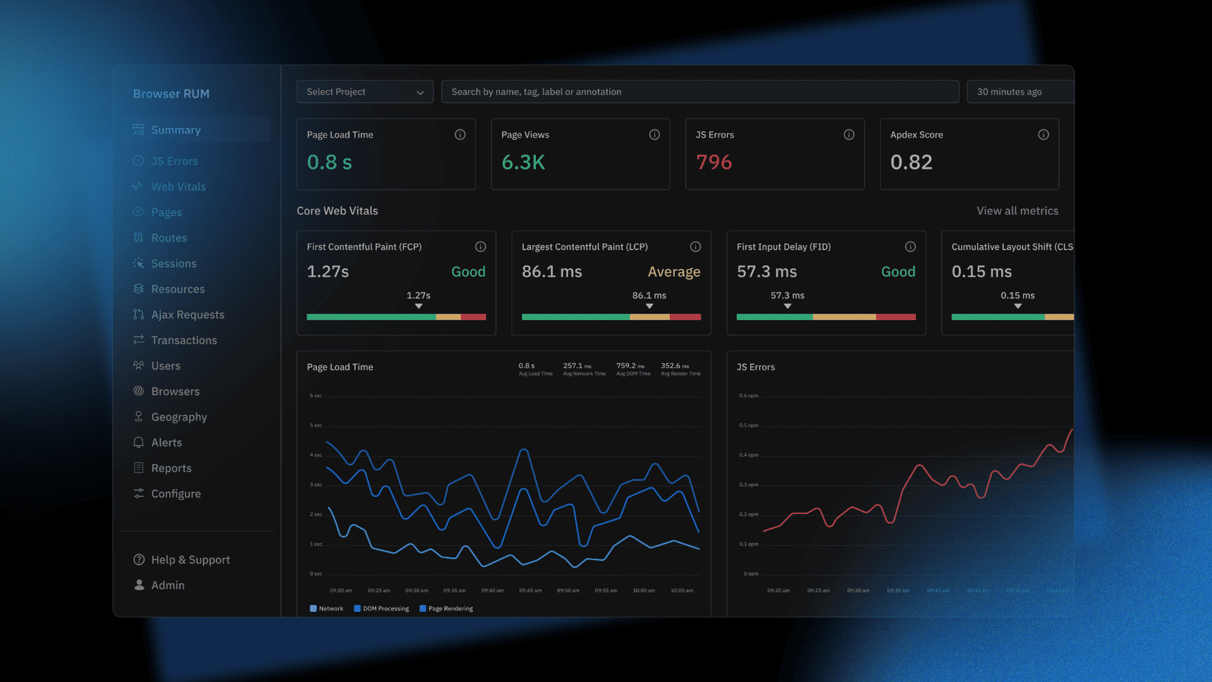
Task: Click the info icon on First Input Delay card
Action: pyautogui.click(x=911, y=247)
